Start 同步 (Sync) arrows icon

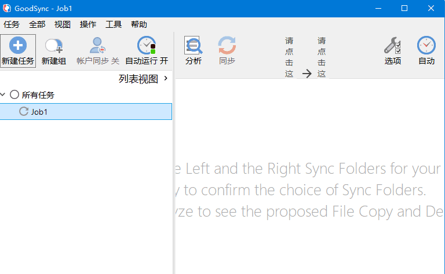pos(227,45)
